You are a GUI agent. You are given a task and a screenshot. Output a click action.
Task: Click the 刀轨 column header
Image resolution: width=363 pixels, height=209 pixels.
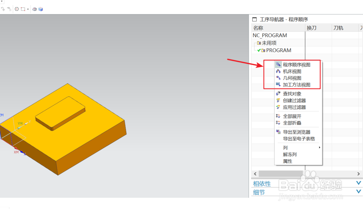click(x=345, y=28)
